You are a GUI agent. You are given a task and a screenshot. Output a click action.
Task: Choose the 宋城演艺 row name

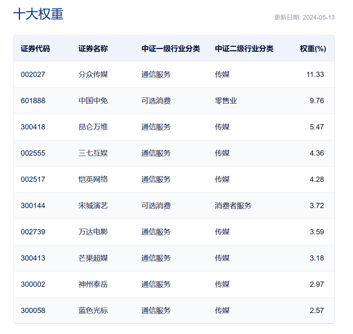(93, 206)
